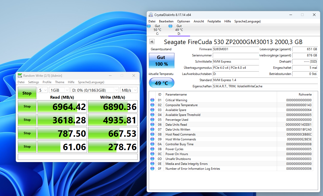Viewport: 323px width, 196px height.
Task: Click the Schreibvorgänge value 876 GB
Action: tap(305, 55)
